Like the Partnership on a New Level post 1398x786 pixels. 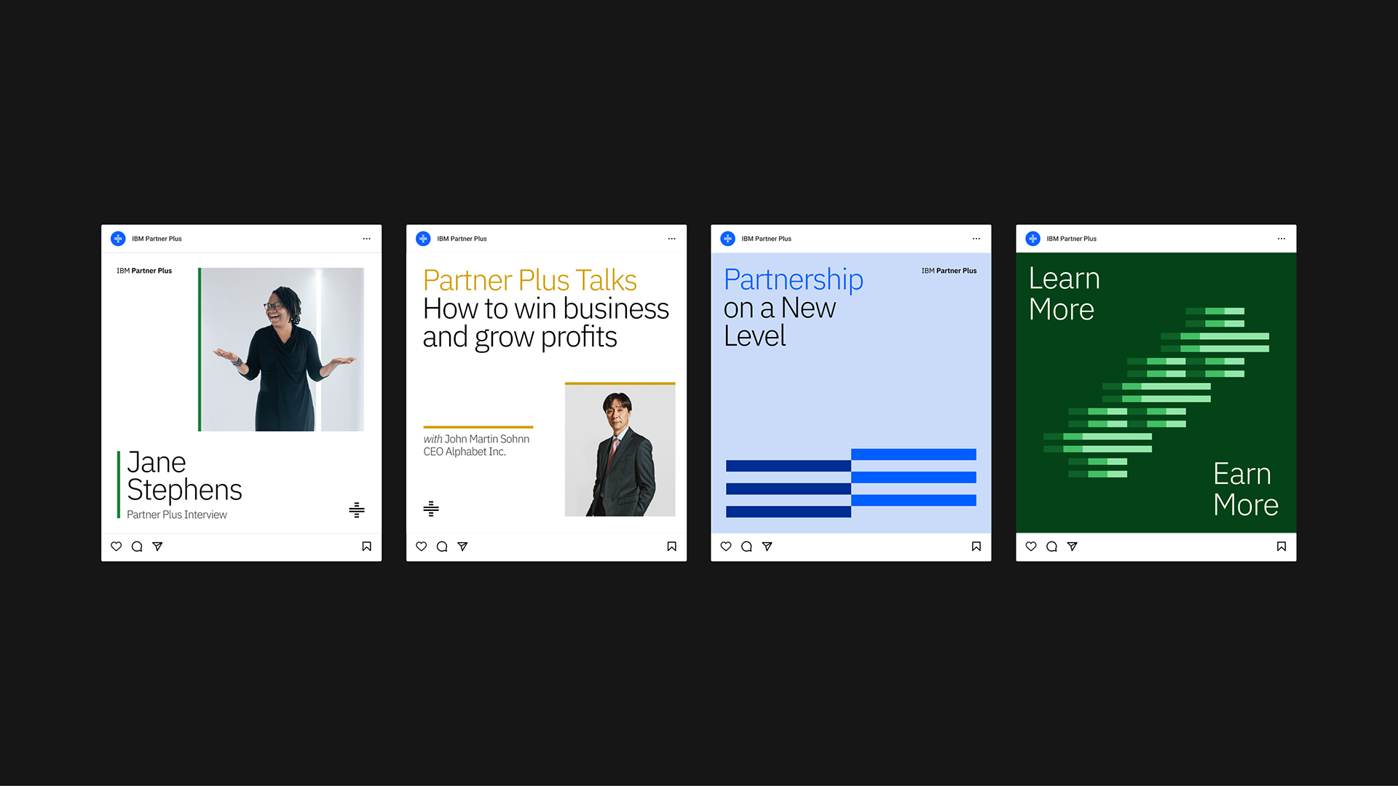tap(726, 547)
